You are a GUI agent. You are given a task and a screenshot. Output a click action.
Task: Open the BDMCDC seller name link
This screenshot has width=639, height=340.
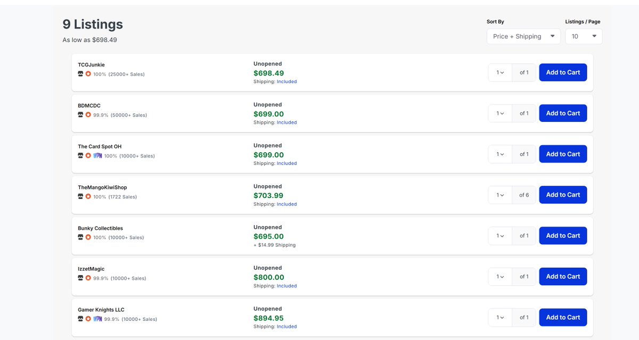pyautogui.click(x=89, y=106)
